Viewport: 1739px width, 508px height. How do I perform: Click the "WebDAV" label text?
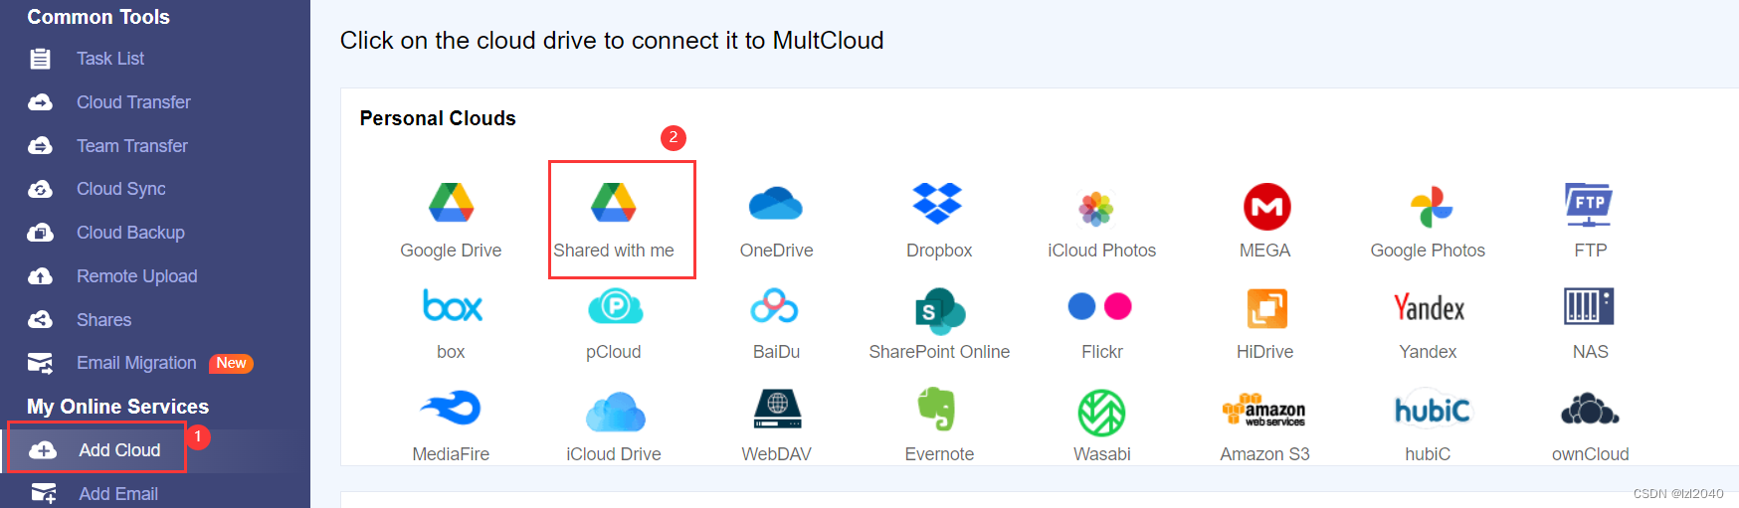(x=776, y=454)
